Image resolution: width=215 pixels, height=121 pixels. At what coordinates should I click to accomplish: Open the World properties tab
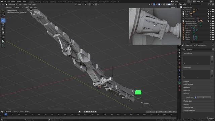coord(179,63)
